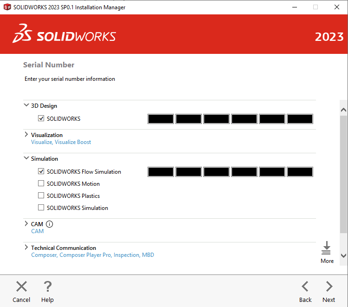This screenshot has height=307, width=348.
Task: Expand the Visualization section
Action: pos(26,135)
